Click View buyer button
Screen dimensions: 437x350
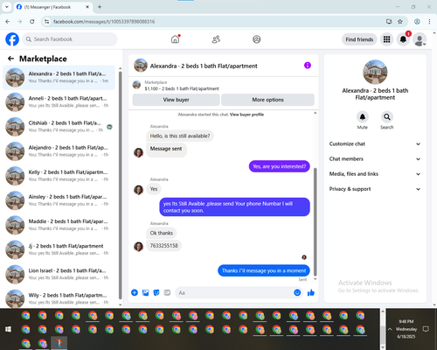[176, 100]
